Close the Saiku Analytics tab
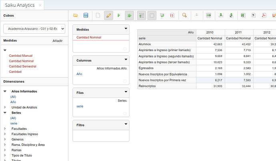276x161 pixels. (x=40, y=6)
